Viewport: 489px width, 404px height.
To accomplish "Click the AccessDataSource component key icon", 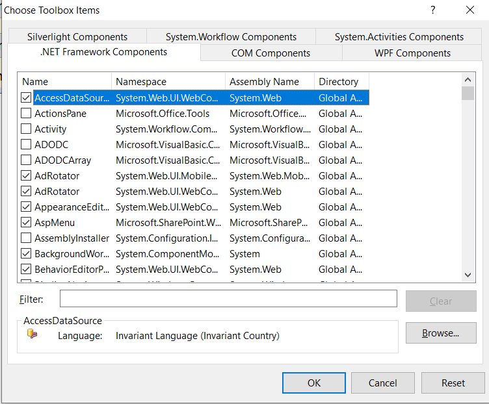I will coord(32,334).
